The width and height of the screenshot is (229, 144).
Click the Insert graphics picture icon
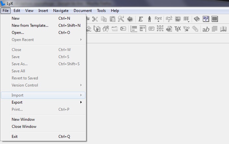tap(178, 19)
